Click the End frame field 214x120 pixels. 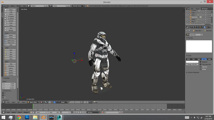click(x=54, y=112)
